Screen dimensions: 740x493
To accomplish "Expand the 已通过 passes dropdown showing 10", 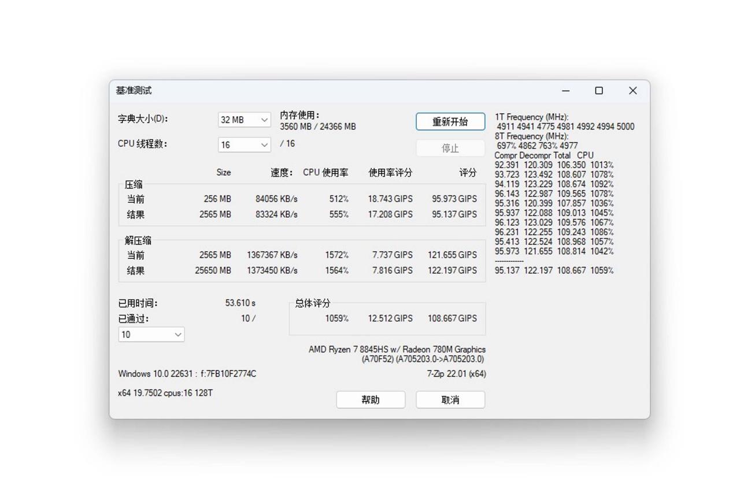I will tap(151, 335).
